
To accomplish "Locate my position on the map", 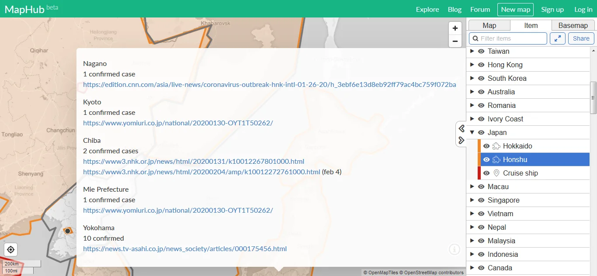I will (x=11, y=250).
